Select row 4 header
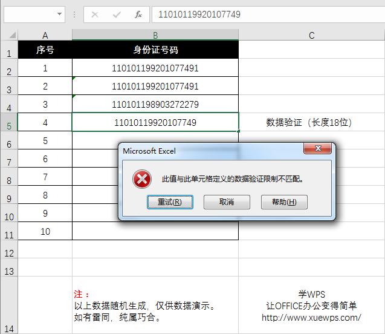The width and height of the screenshot is (385, 334). pos(9,104)
